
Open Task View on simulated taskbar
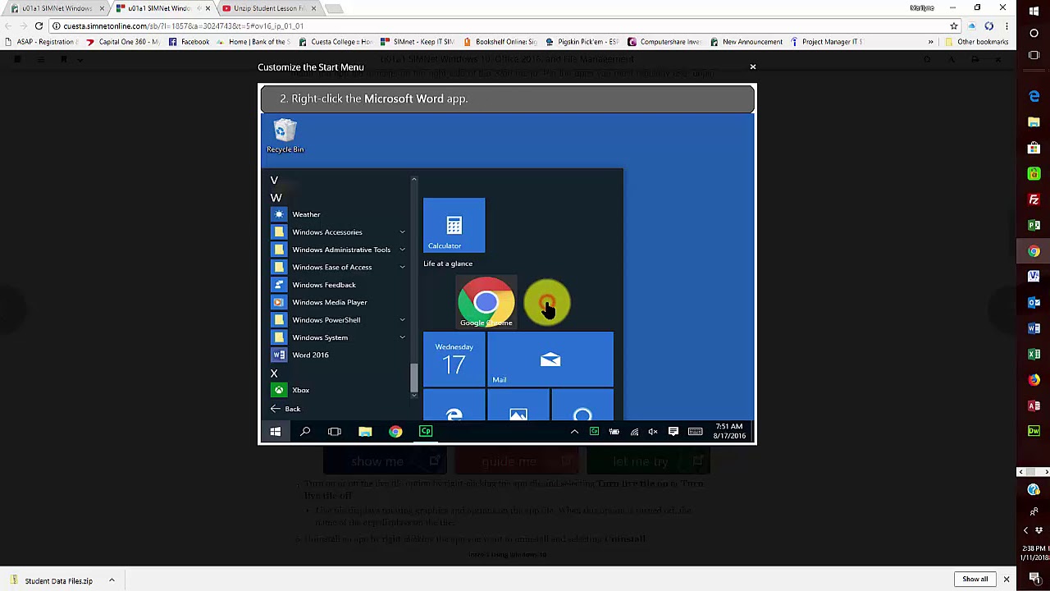click(x=335, y=432)
